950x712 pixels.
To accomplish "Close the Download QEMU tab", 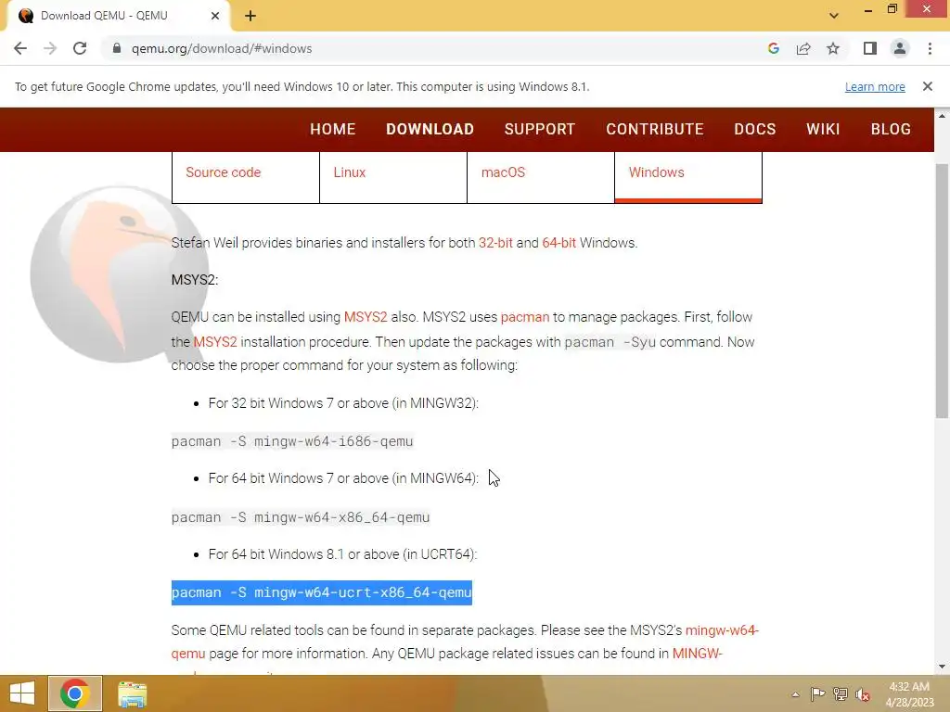I will click(215, 16).
